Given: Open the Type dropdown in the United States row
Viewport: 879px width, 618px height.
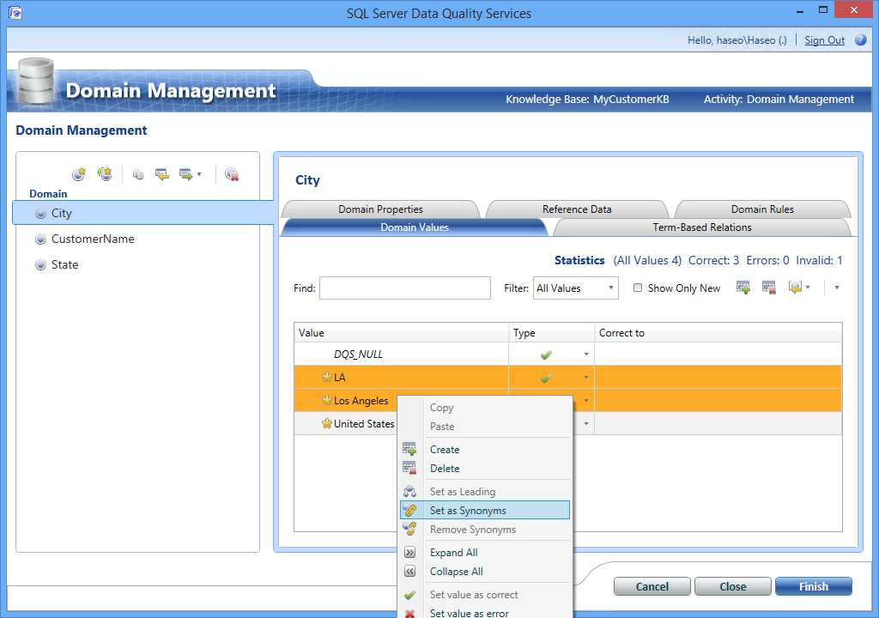Looking at the screenshot, I should tap(586, 423).
